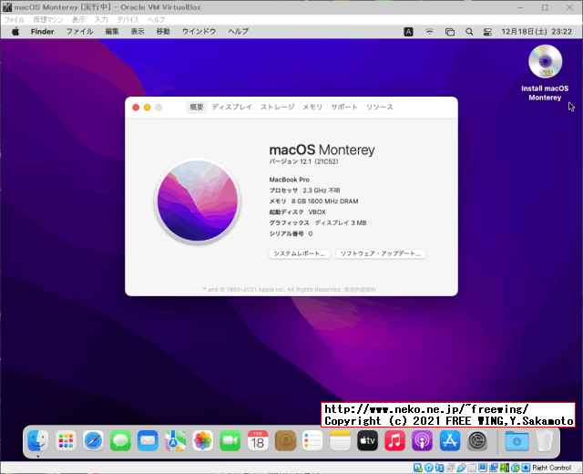This screenshot has height=474, width=583.
Task: Open the input source A indicator
Action: (408, 32)
